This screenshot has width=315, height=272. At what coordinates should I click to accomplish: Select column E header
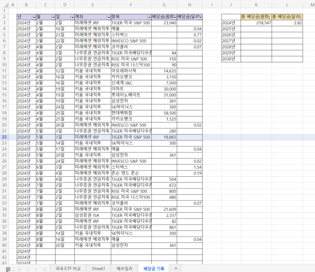point(92,5)
